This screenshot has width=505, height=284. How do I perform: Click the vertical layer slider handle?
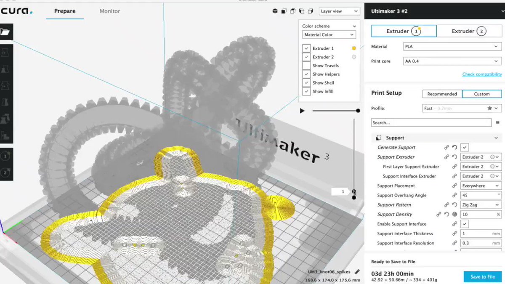(354, 191)
